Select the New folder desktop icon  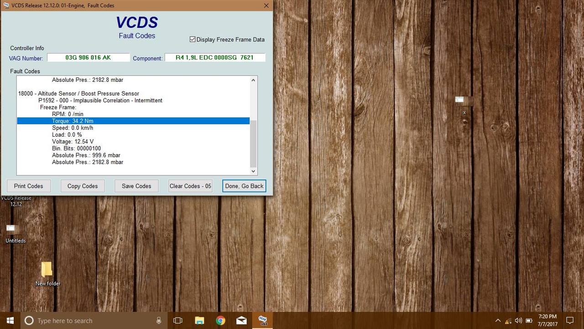click(47, 274)
